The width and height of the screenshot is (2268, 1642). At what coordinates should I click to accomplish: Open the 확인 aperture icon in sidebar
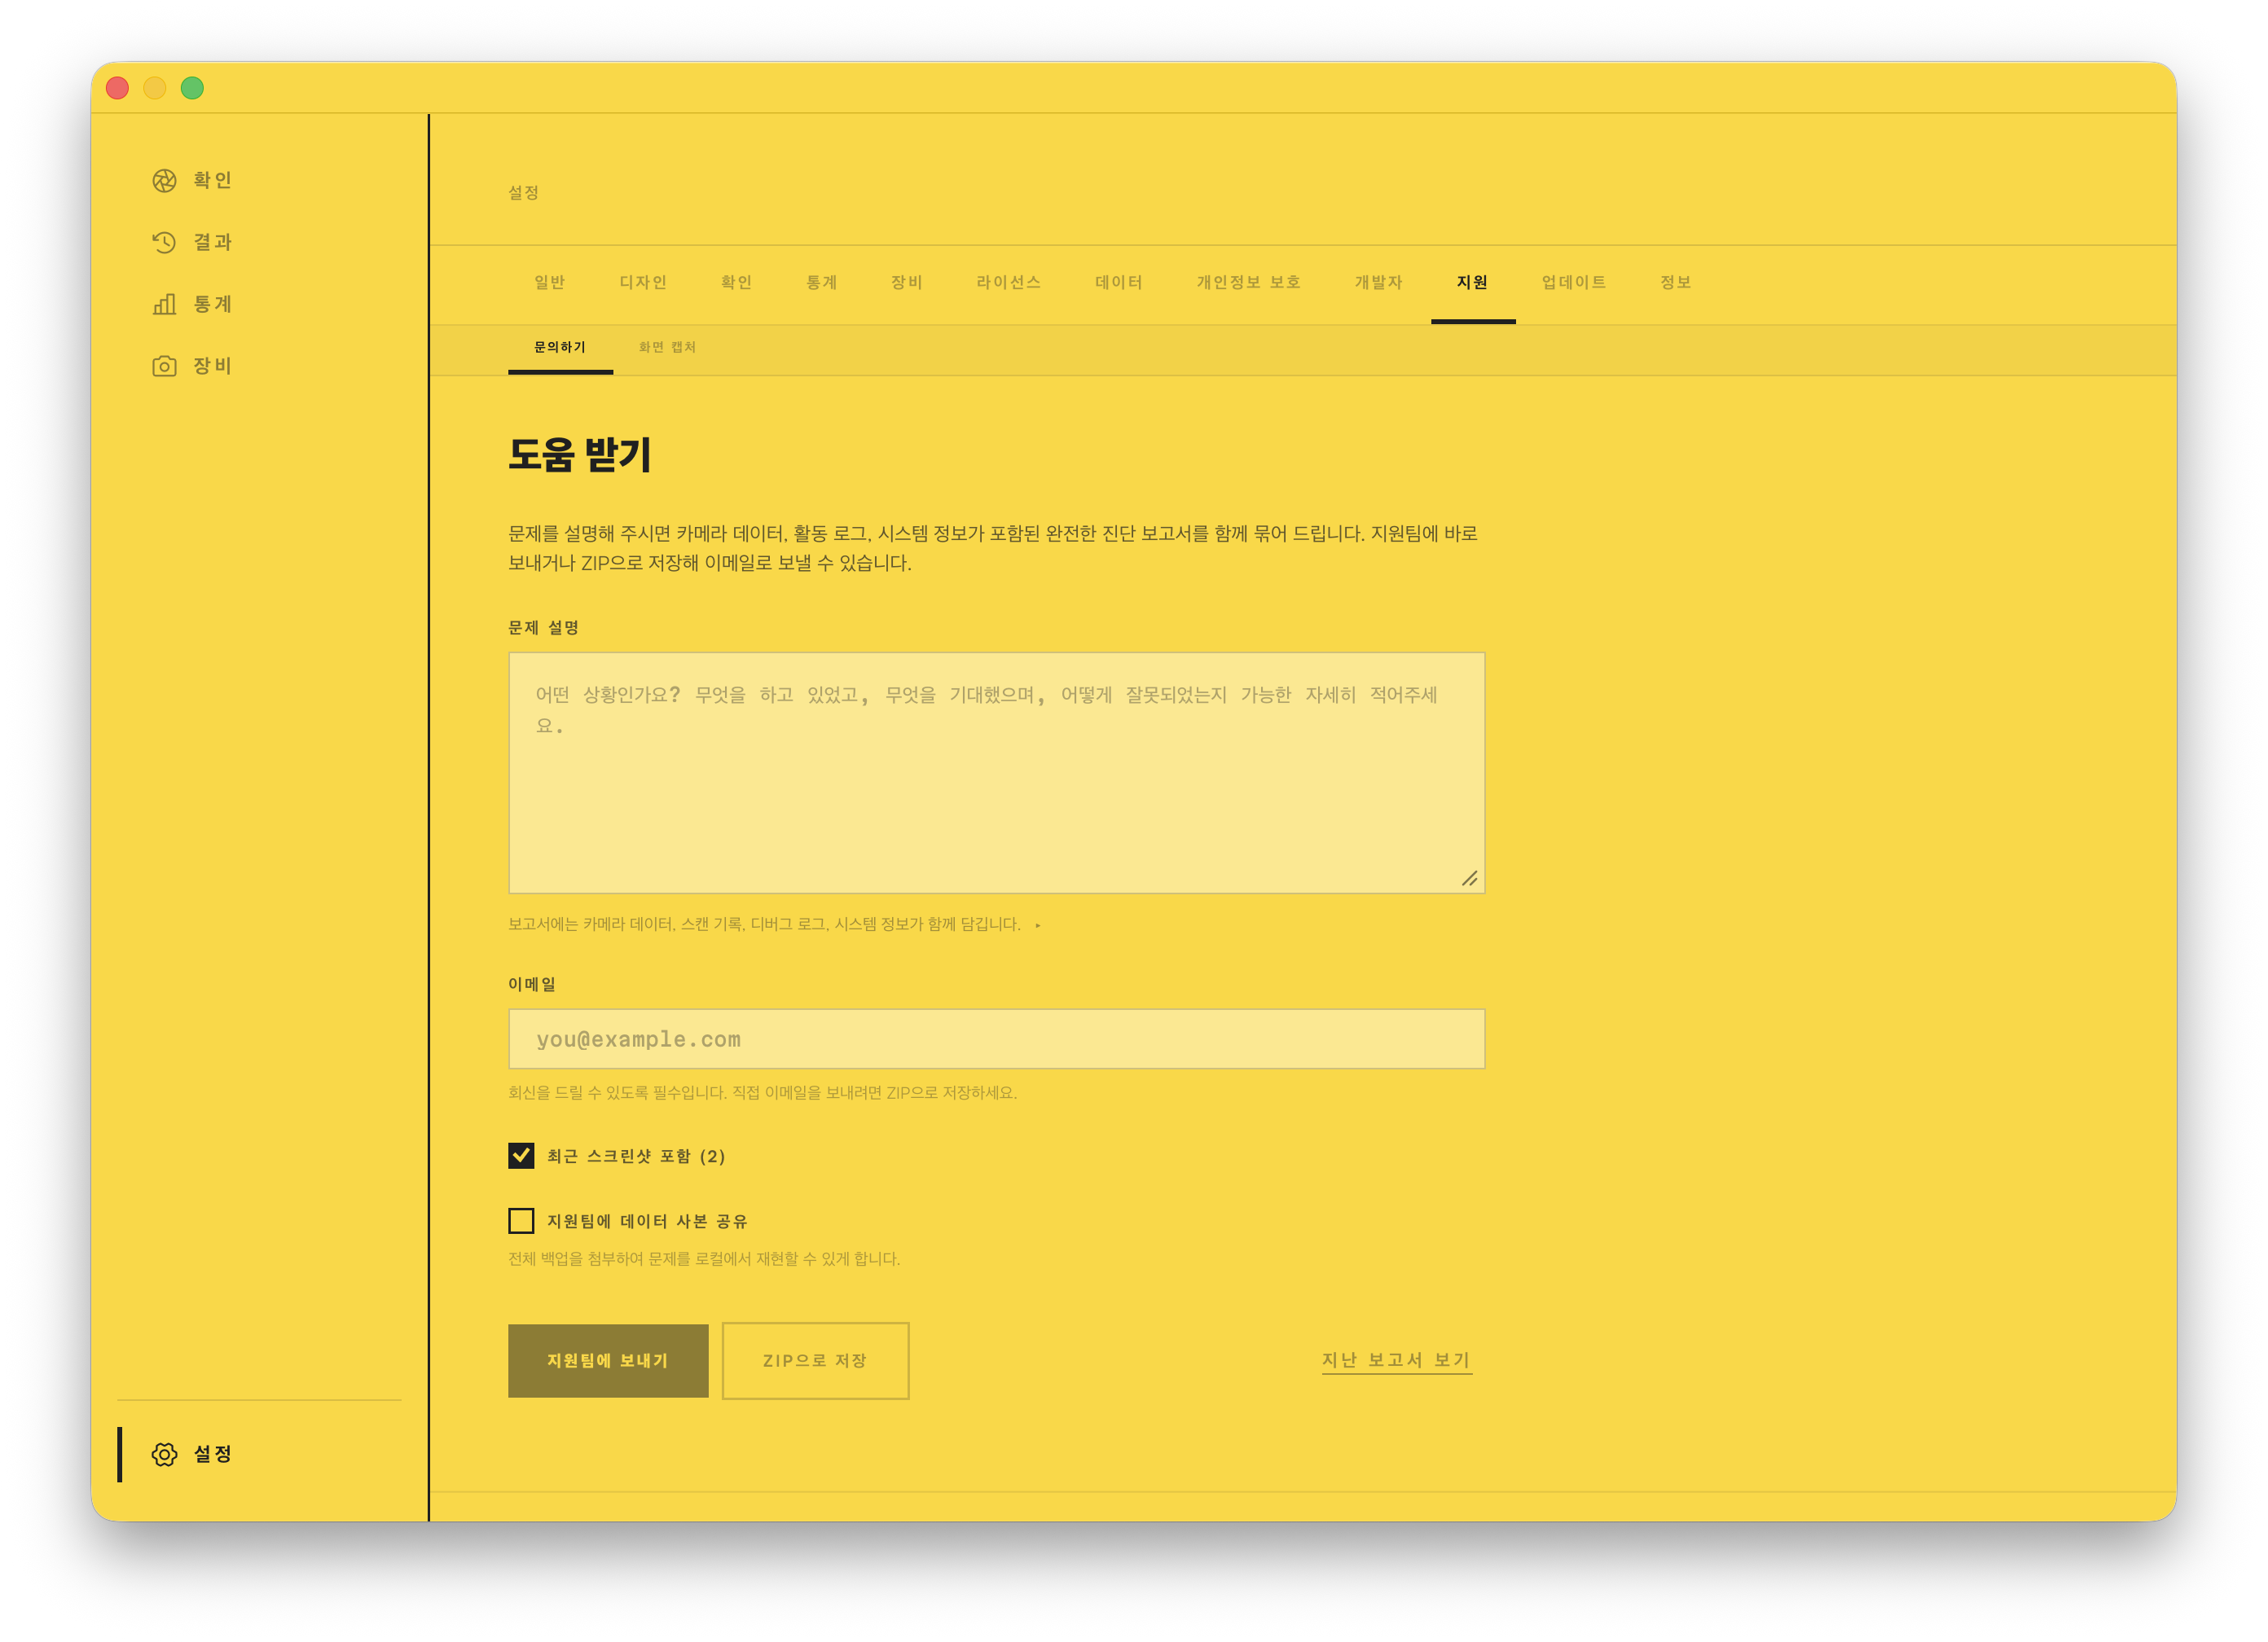(164, 180)
